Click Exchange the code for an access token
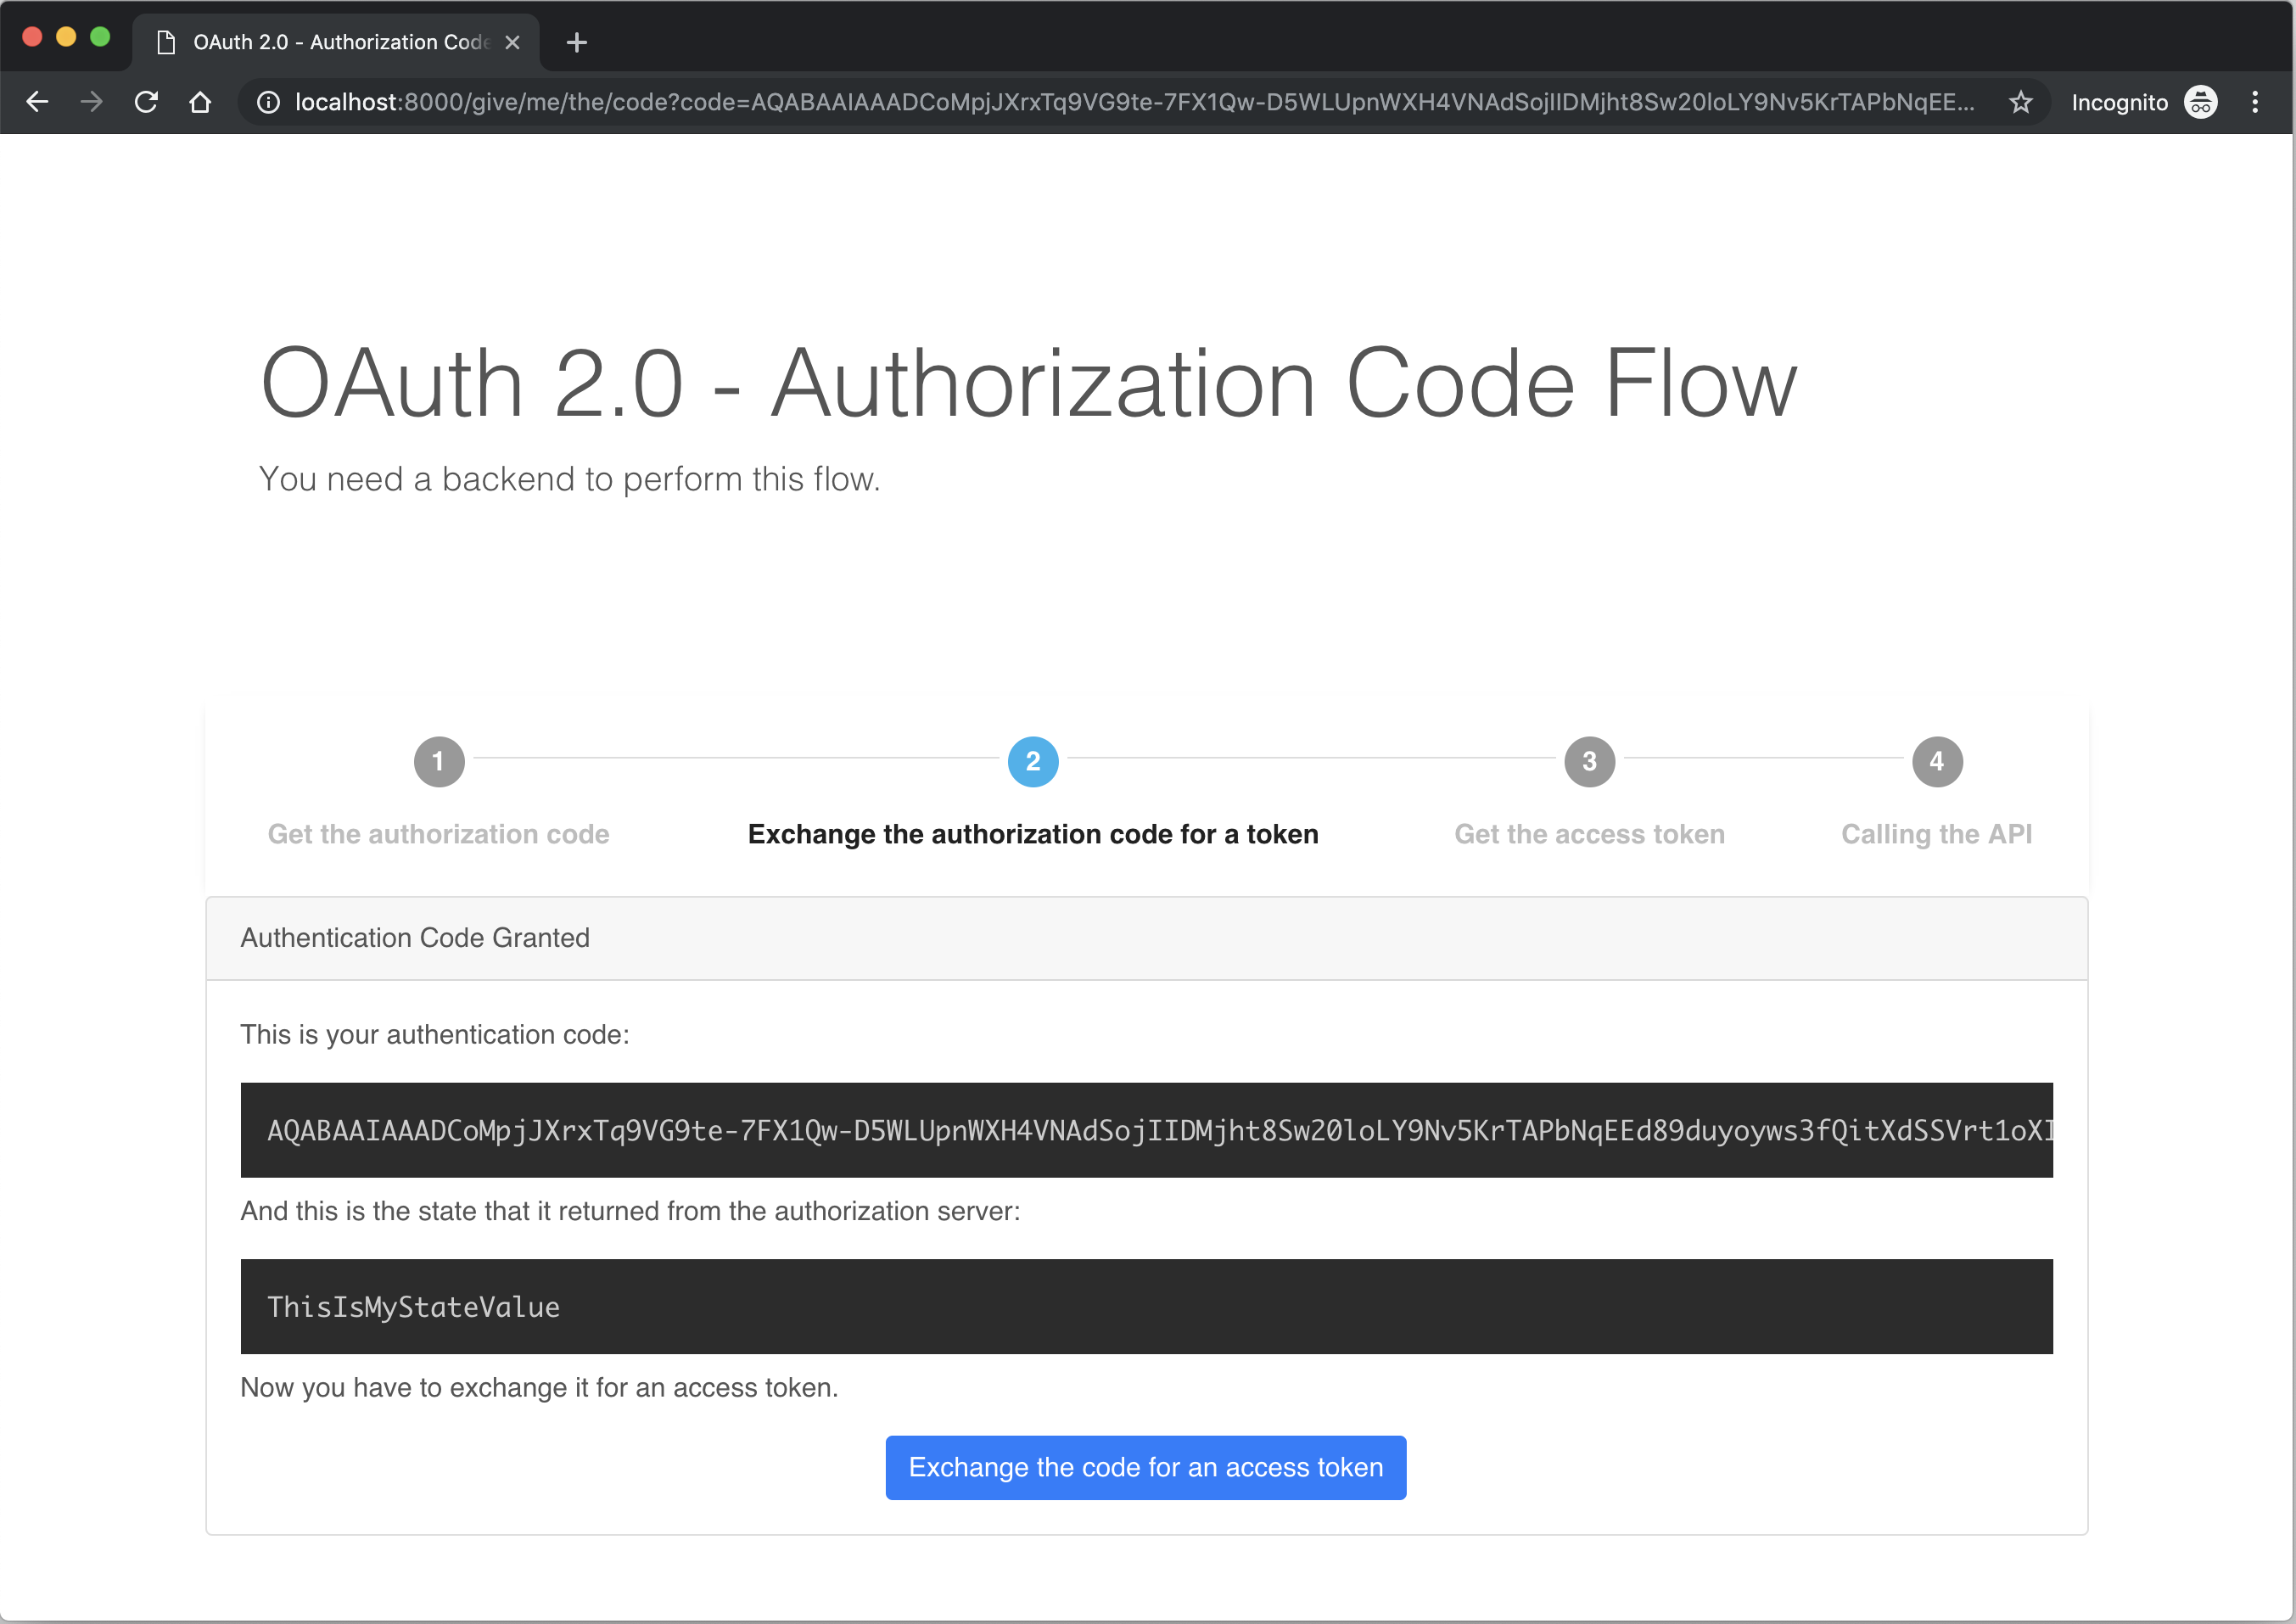 pos(1145,1467)
